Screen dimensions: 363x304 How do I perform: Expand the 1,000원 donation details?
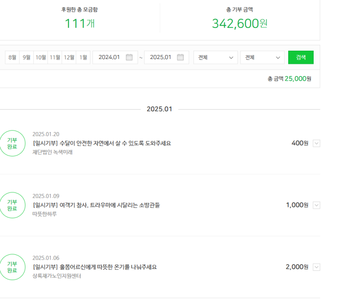tap(316, 205)
